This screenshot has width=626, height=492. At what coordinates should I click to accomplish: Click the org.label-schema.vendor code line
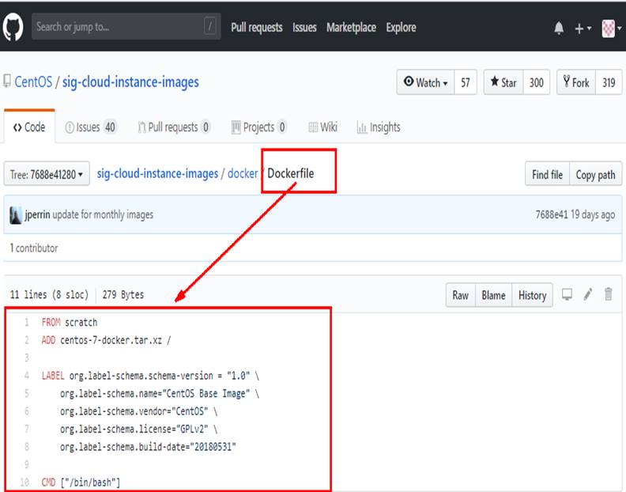(139, 411)
